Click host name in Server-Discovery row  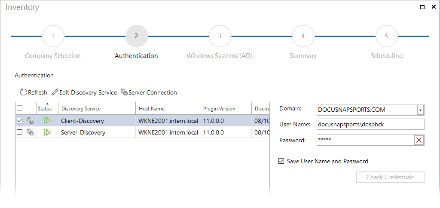tap(168, 132)
